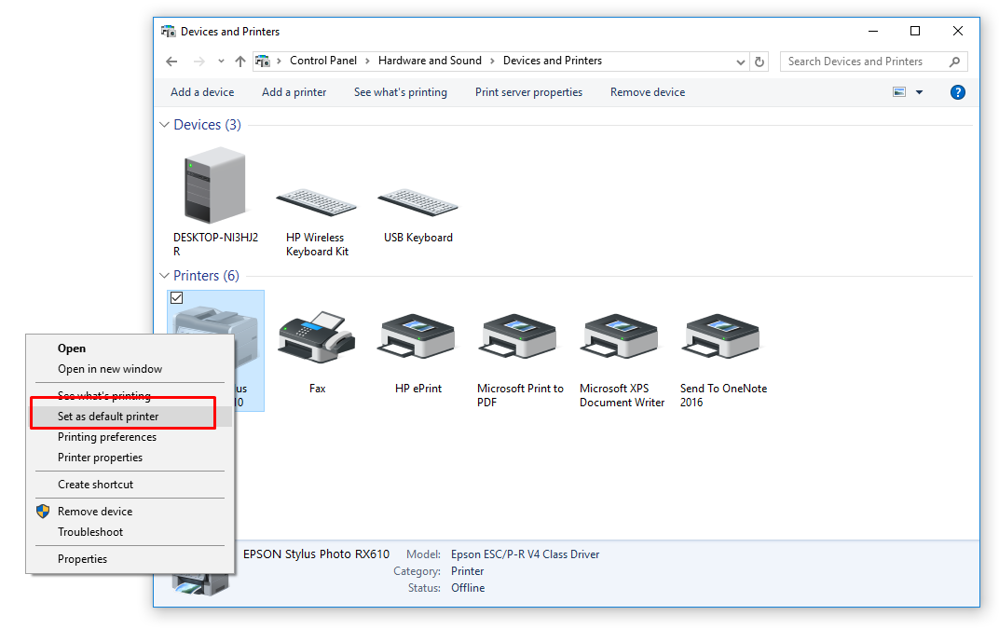Click Add a printer
Image resolution: width=999 pixels, height=629 pixels.
coord(294,92)
